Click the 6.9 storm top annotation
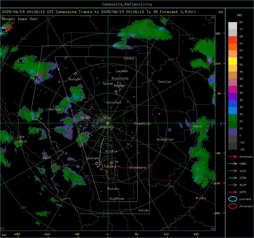Viewport: 254px width, 238px height. (x=36, y=78)
